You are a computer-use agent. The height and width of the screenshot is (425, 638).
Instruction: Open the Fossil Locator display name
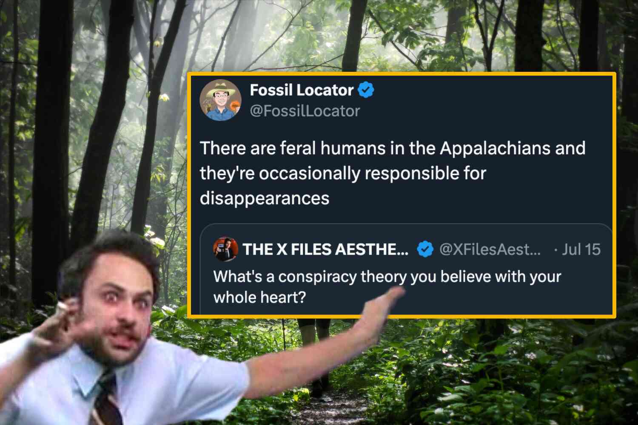coord(302,90)
